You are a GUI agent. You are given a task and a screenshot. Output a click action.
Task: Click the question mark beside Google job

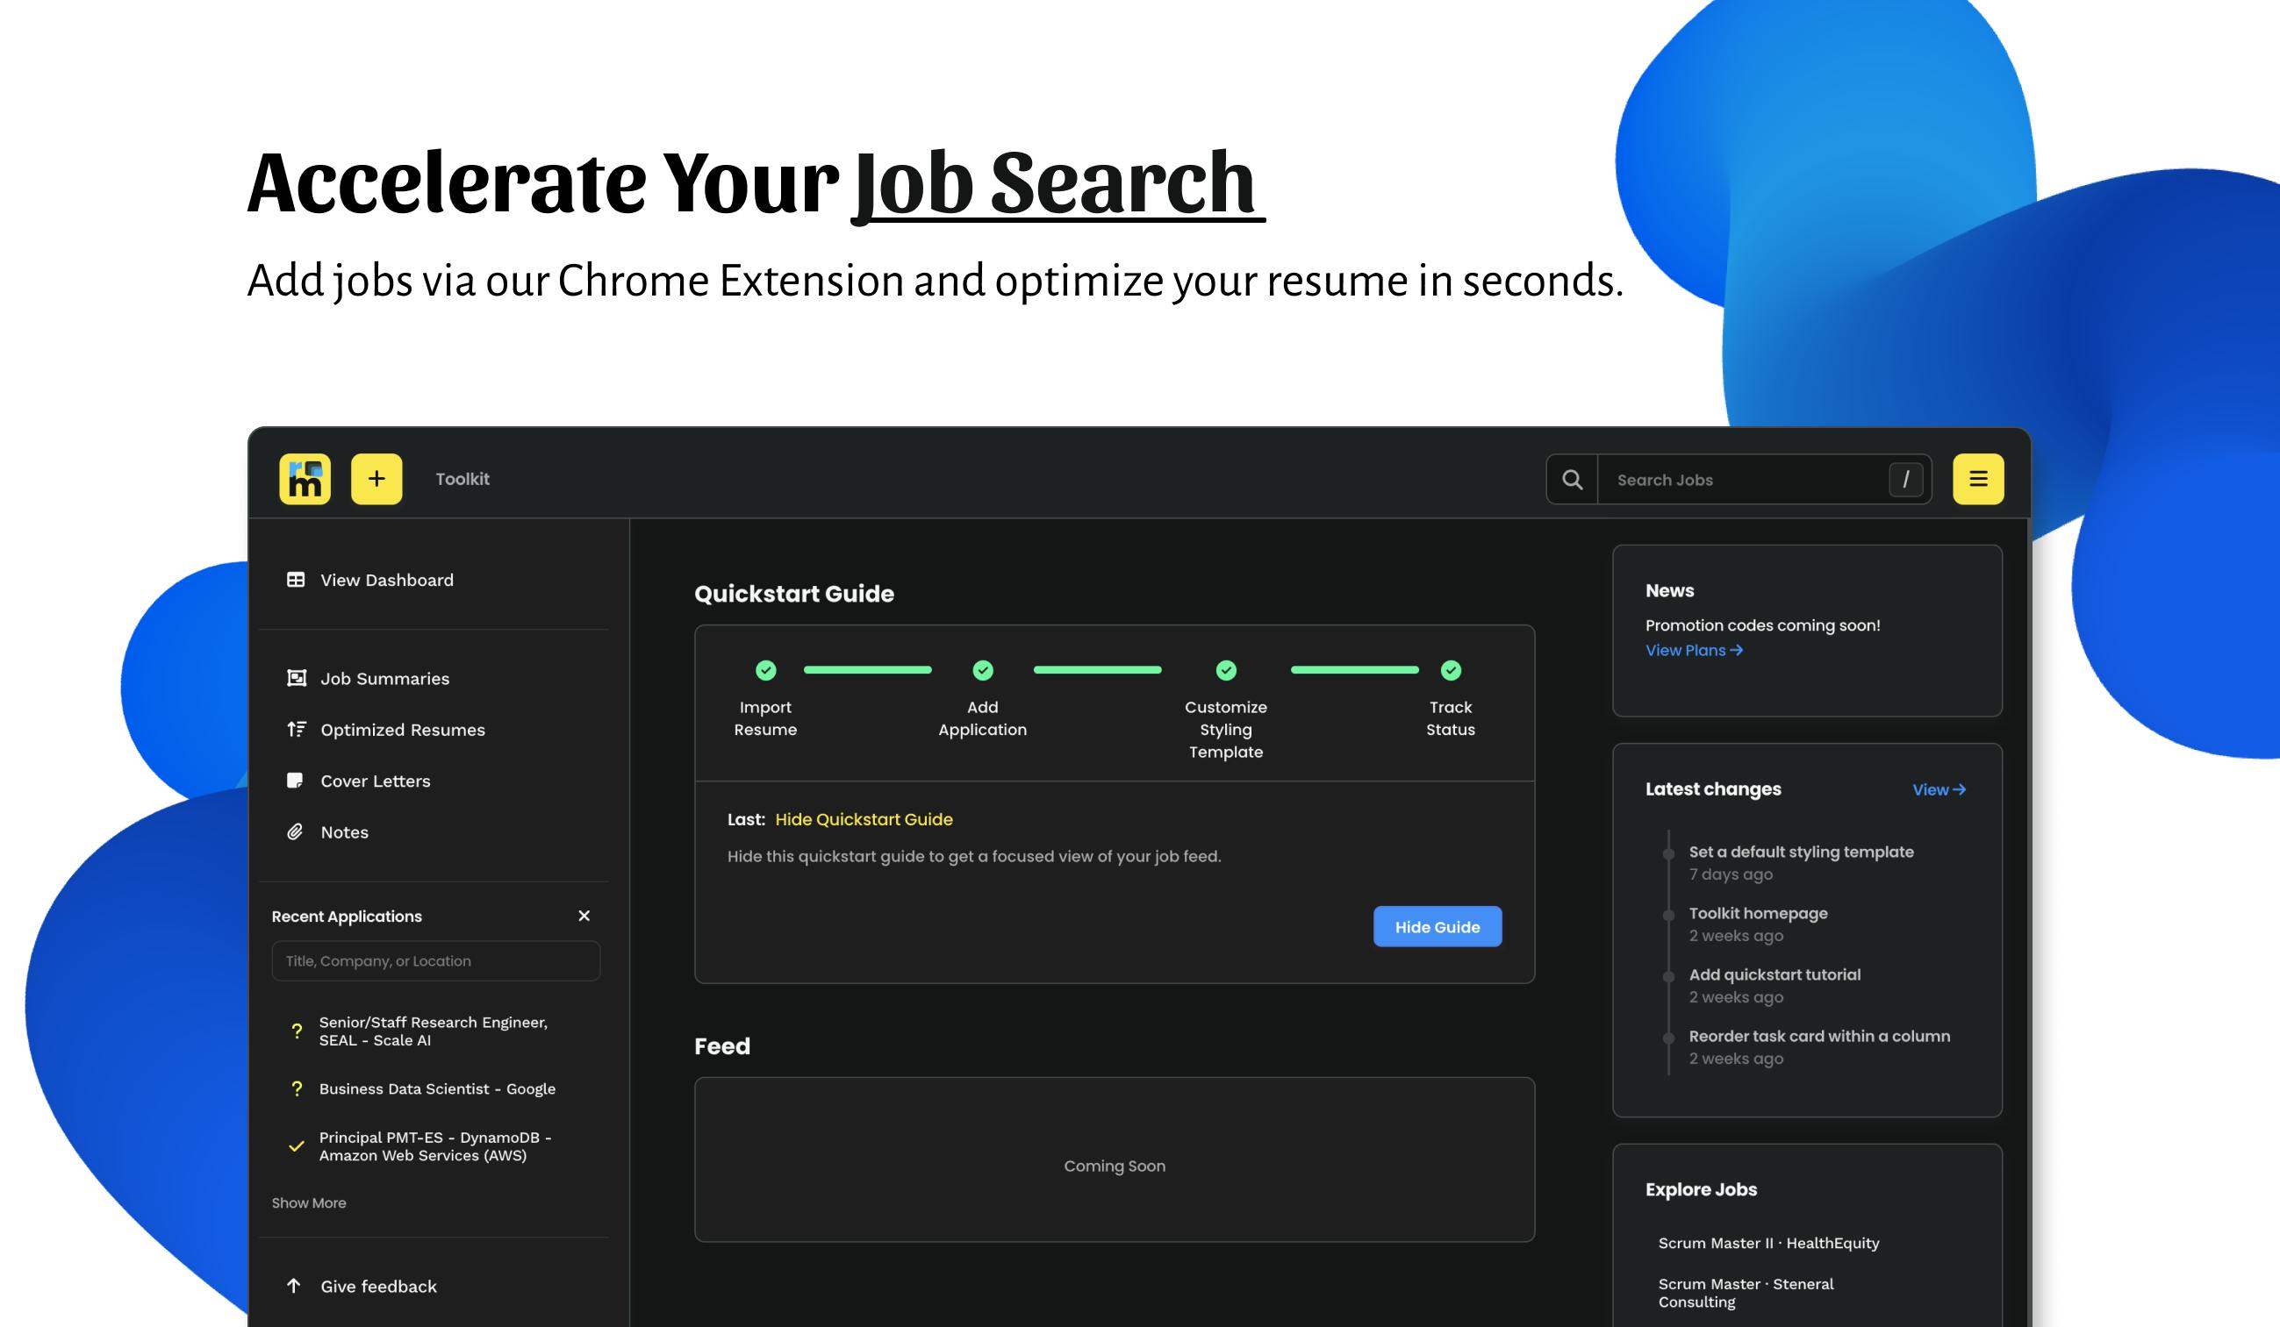point(297,1088)
